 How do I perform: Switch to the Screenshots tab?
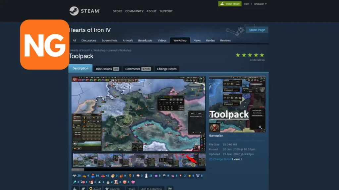109,41
